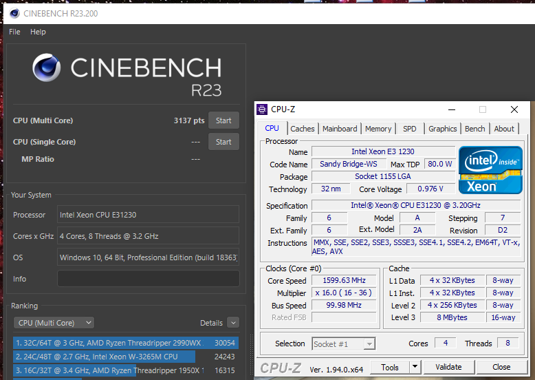Expand the ranking Details chevron
The width and height of the screenshot is (535, 380).
tap(233, 323)
